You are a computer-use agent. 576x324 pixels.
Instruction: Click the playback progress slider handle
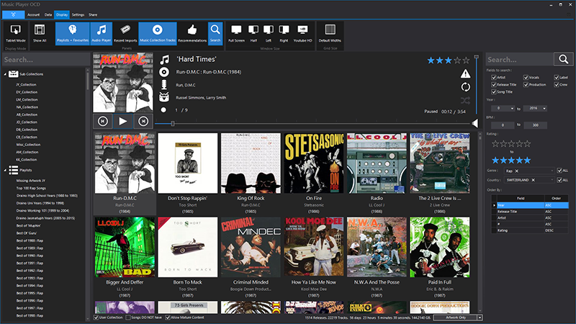coord(173,124)
